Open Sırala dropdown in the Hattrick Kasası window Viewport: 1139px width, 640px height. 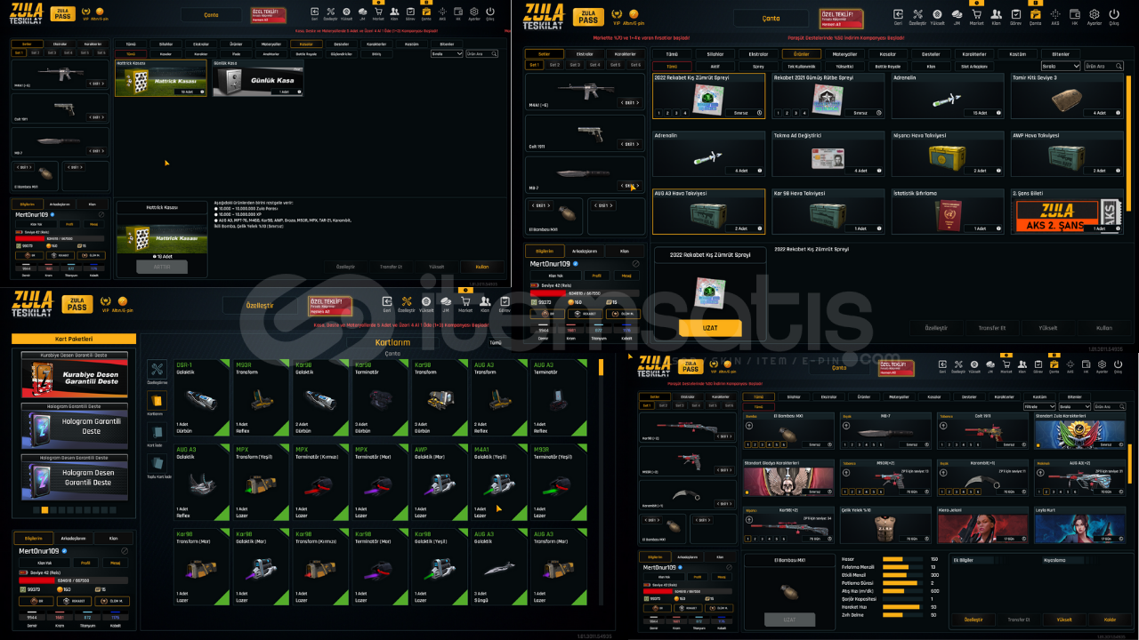[447, 53]
